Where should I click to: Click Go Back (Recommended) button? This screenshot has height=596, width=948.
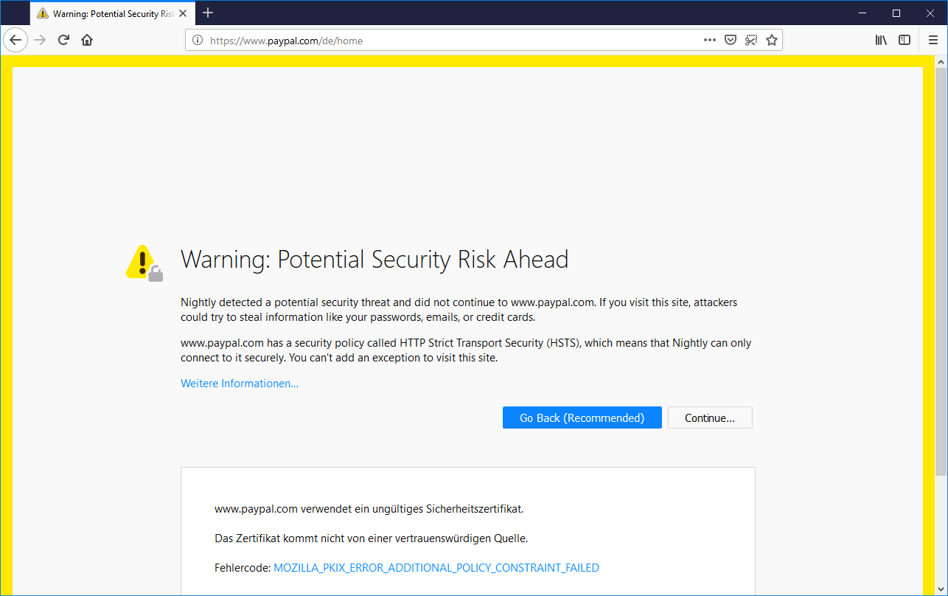[x=582, y=417]
